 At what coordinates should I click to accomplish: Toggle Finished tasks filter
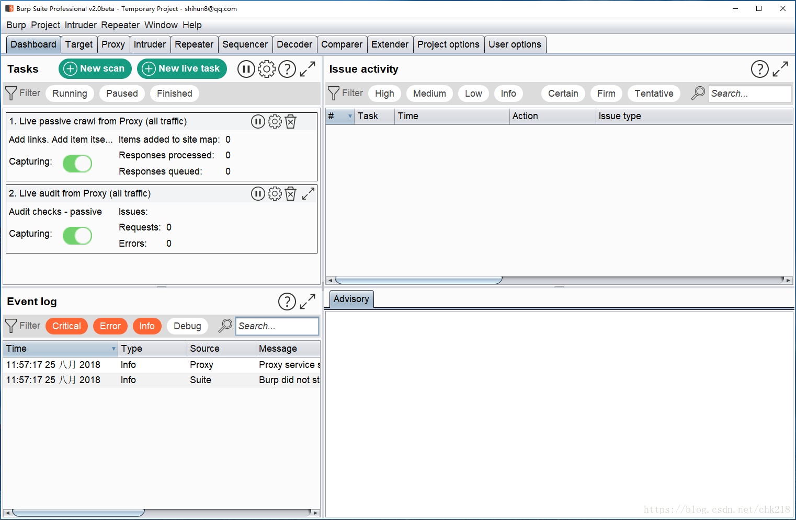[175, 94]
